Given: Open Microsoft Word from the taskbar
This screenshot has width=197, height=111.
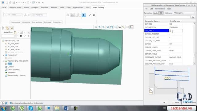Looking at the screenshot, I should 66,108.
